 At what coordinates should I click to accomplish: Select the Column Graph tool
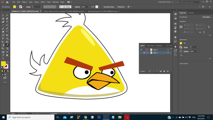tap(3, 52)
